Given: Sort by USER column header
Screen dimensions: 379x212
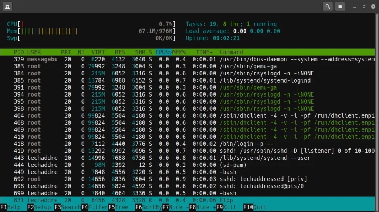Looking at the screenshot, I should tap(34, 52).
